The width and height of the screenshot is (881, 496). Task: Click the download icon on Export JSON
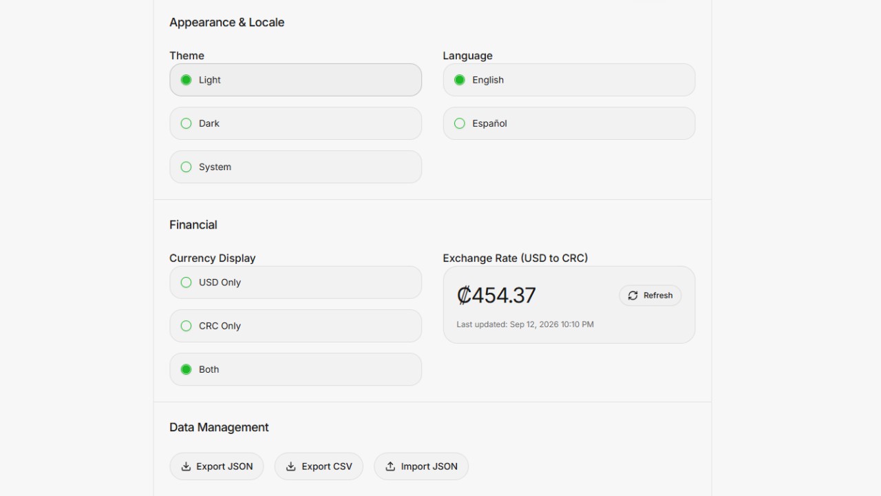click(x=186, y=466)
